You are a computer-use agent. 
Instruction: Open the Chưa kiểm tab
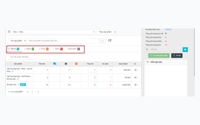[x=74, y=49]
